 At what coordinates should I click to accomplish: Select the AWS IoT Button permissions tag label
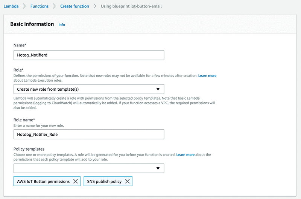(x=43, y=181)
